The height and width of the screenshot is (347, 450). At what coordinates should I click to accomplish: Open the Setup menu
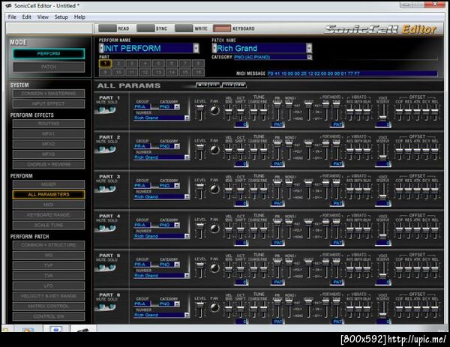tap(61, 17)
